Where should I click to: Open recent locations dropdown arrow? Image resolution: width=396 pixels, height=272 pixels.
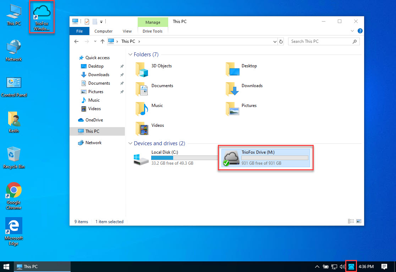[x=95, y=41]
